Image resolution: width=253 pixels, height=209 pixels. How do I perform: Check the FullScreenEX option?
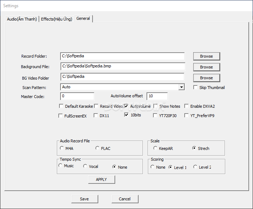(x=61, y=116)
